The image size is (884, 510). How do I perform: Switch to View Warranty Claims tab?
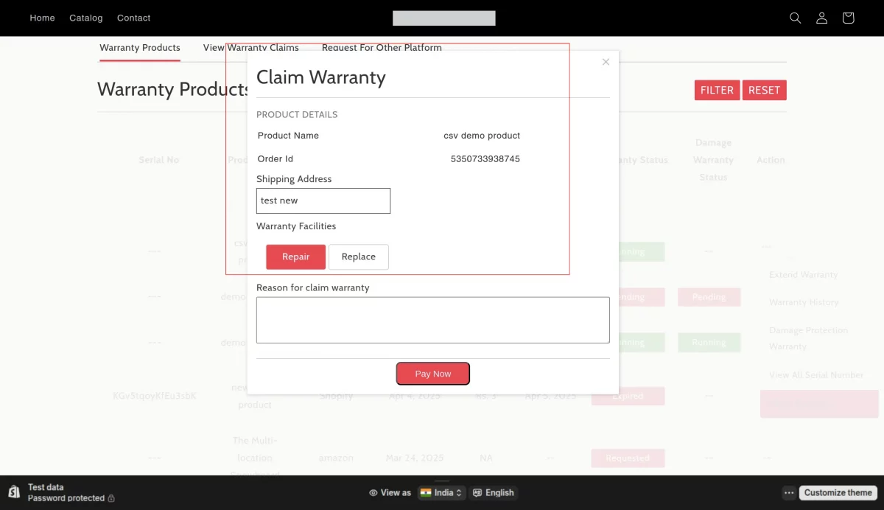(x=250, y=47)
